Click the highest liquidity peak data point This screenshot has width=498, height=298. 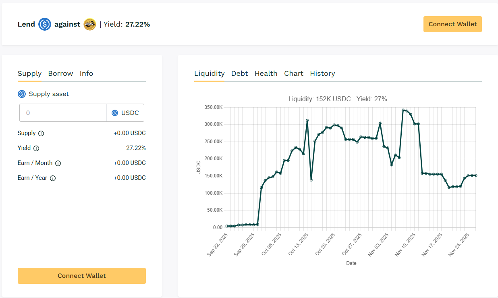[x=403, y=110]
